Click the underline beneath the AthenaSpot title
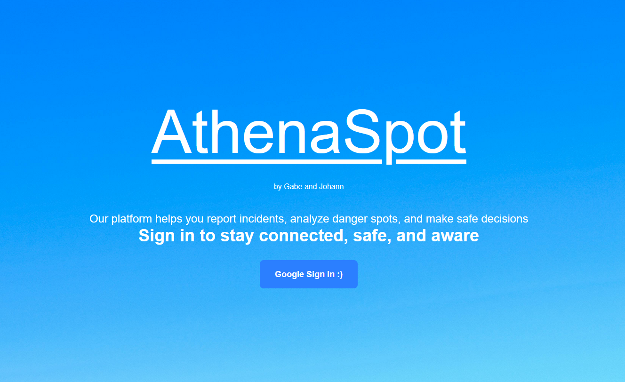Image resolution: width=625 pixels, height=382 pixels. coord(309,162)
